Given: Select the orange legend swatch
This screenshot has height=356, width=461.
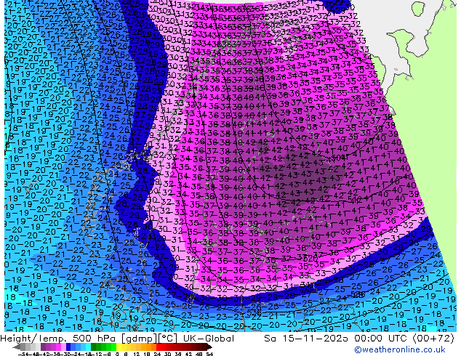Looking at the screenshot, I should click(149, 347).
